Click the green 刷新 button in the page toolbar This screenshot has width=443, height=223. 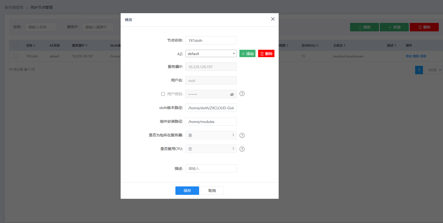click(x=365, y=27)
